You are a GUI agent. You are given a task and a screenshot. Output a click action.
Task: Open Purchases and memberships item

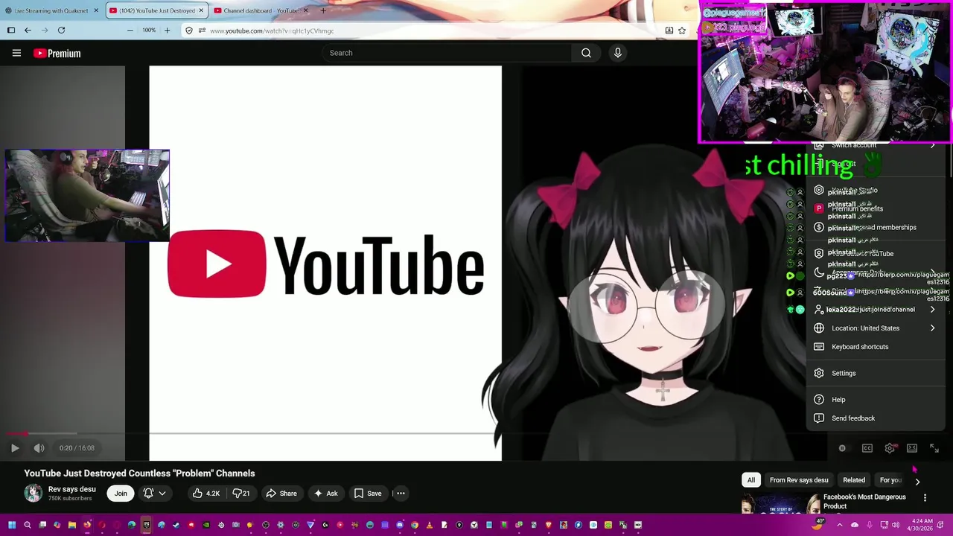[875, 228]
